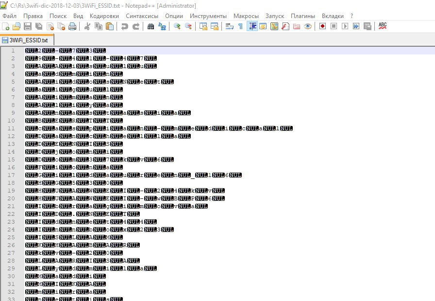The height and width of the screenshot is (301, 435).
Task: Create a new document via toolbar
Action: 5,26
